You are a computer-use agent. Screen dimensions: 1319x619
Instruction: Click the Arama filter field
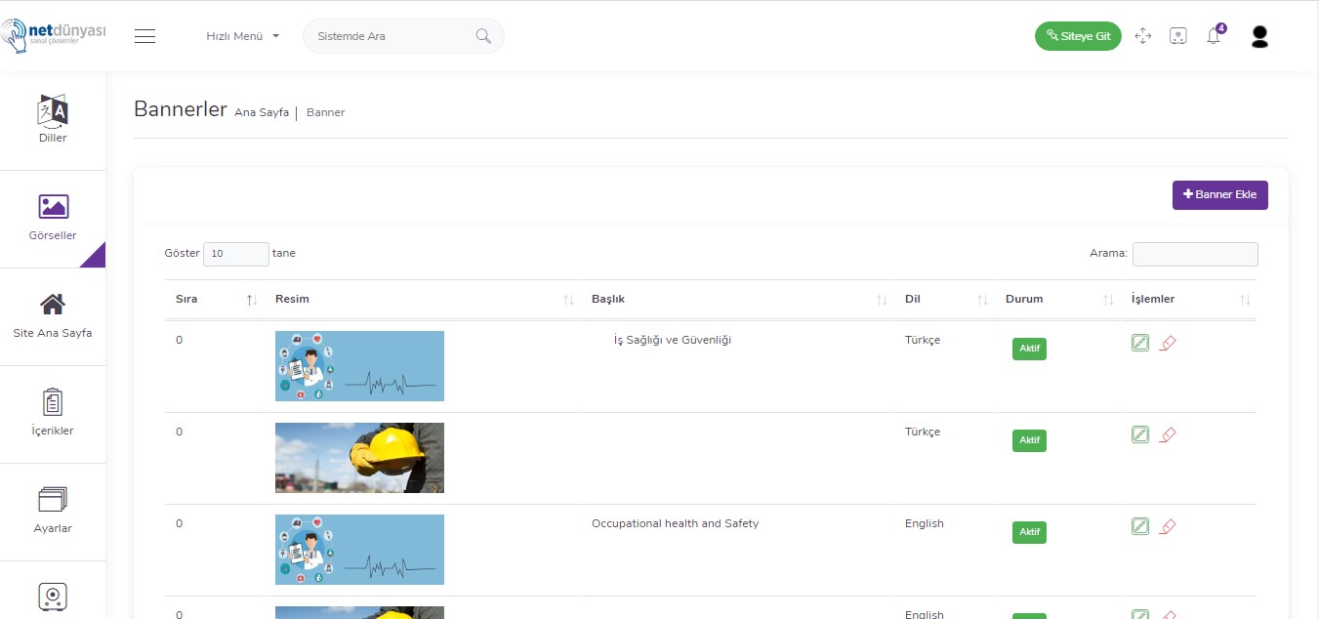point(1195,254)
